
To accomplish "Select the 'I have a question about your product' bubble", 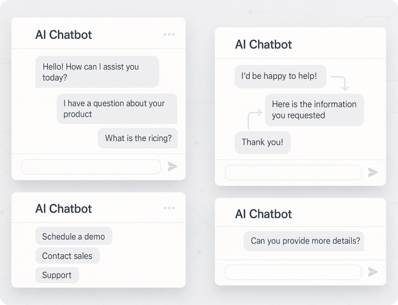I will (117, 109).
